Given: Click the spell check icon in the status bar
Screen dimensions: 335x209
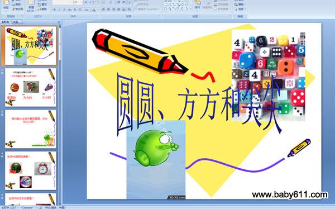Looking at the screenshot, I should click(x=40, y=207).
